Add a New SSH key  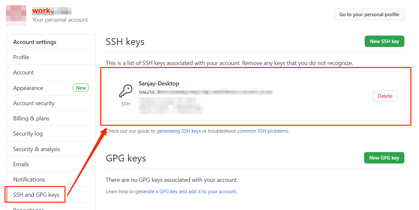[384, 41]
